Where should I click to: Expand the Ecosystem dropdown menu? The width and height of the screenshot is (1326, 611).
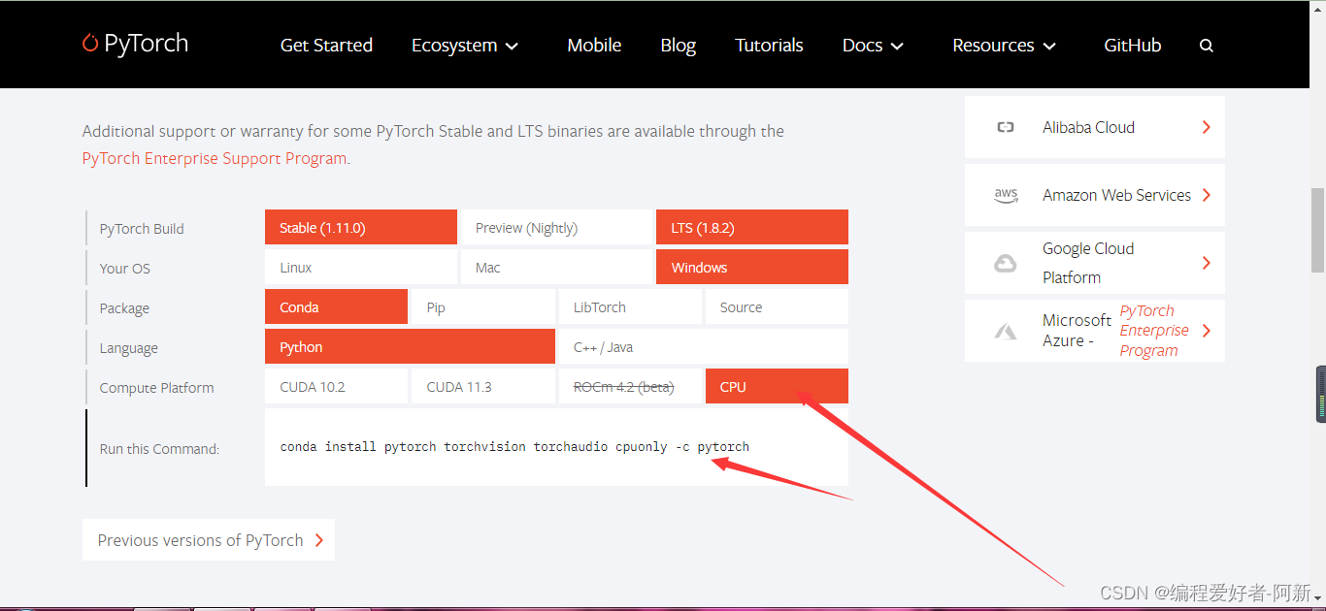pos(465,46)
